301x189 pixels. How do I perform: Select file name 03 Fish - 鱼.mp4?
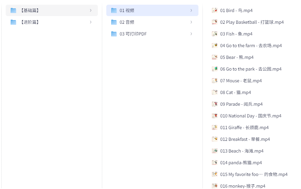(x=236, y=34)
